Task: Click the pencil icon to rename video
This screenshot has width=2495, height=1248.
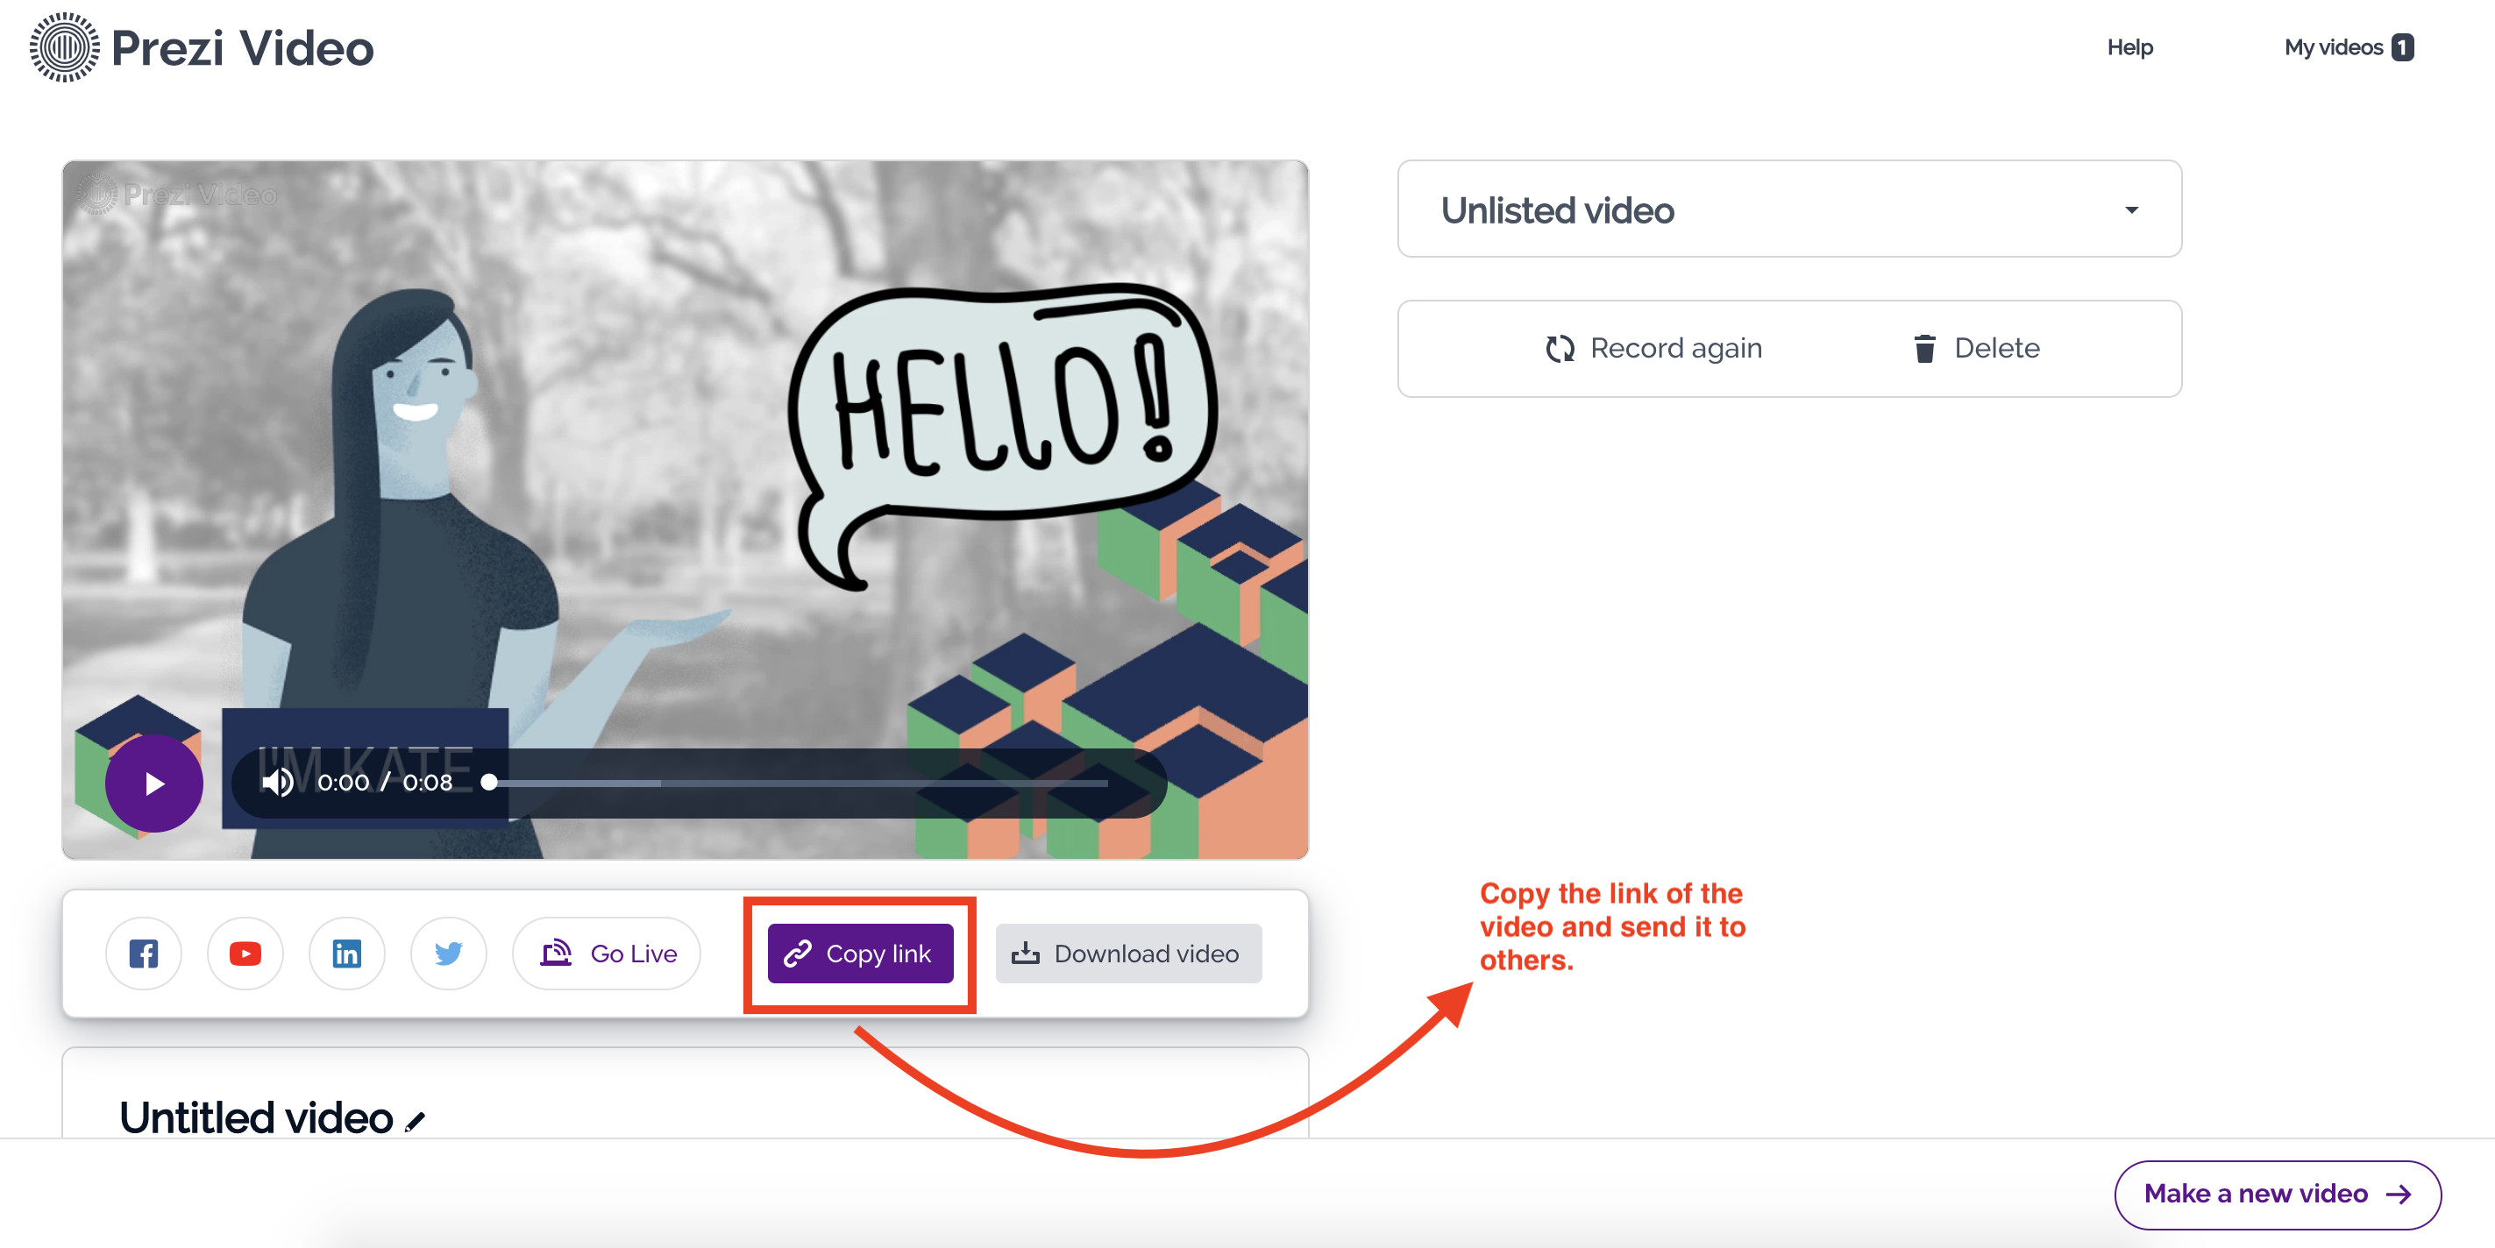Action: (x=416, y=1121)
